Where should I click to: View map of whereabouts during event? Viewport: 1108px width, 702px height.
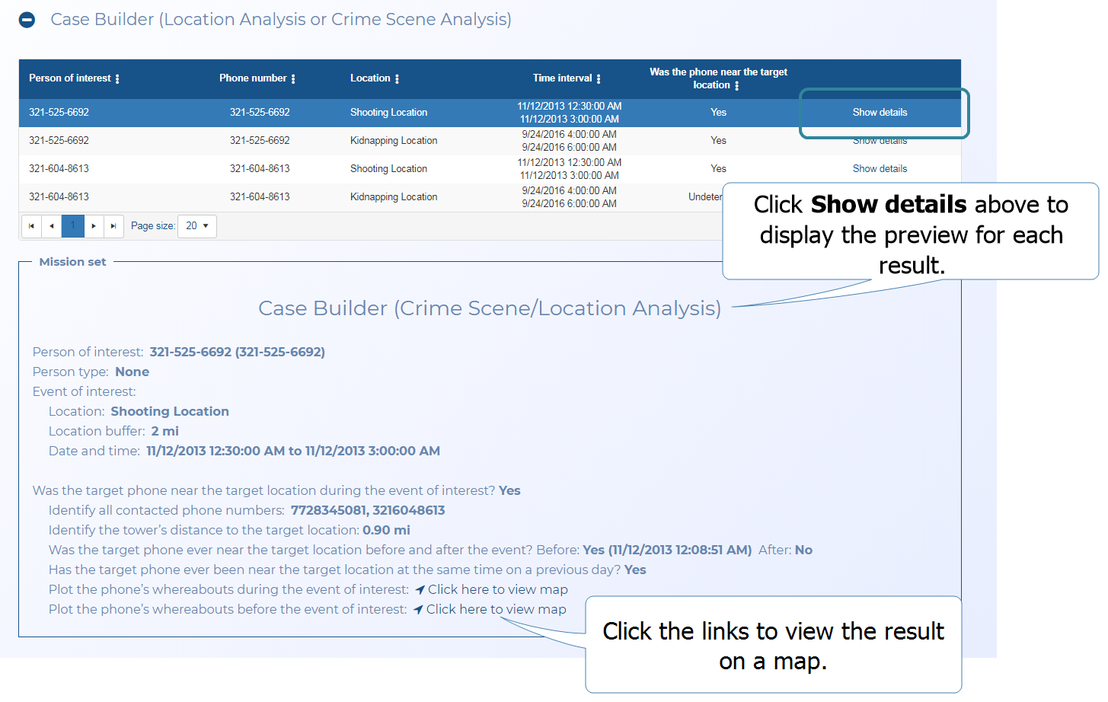[497, 590]
